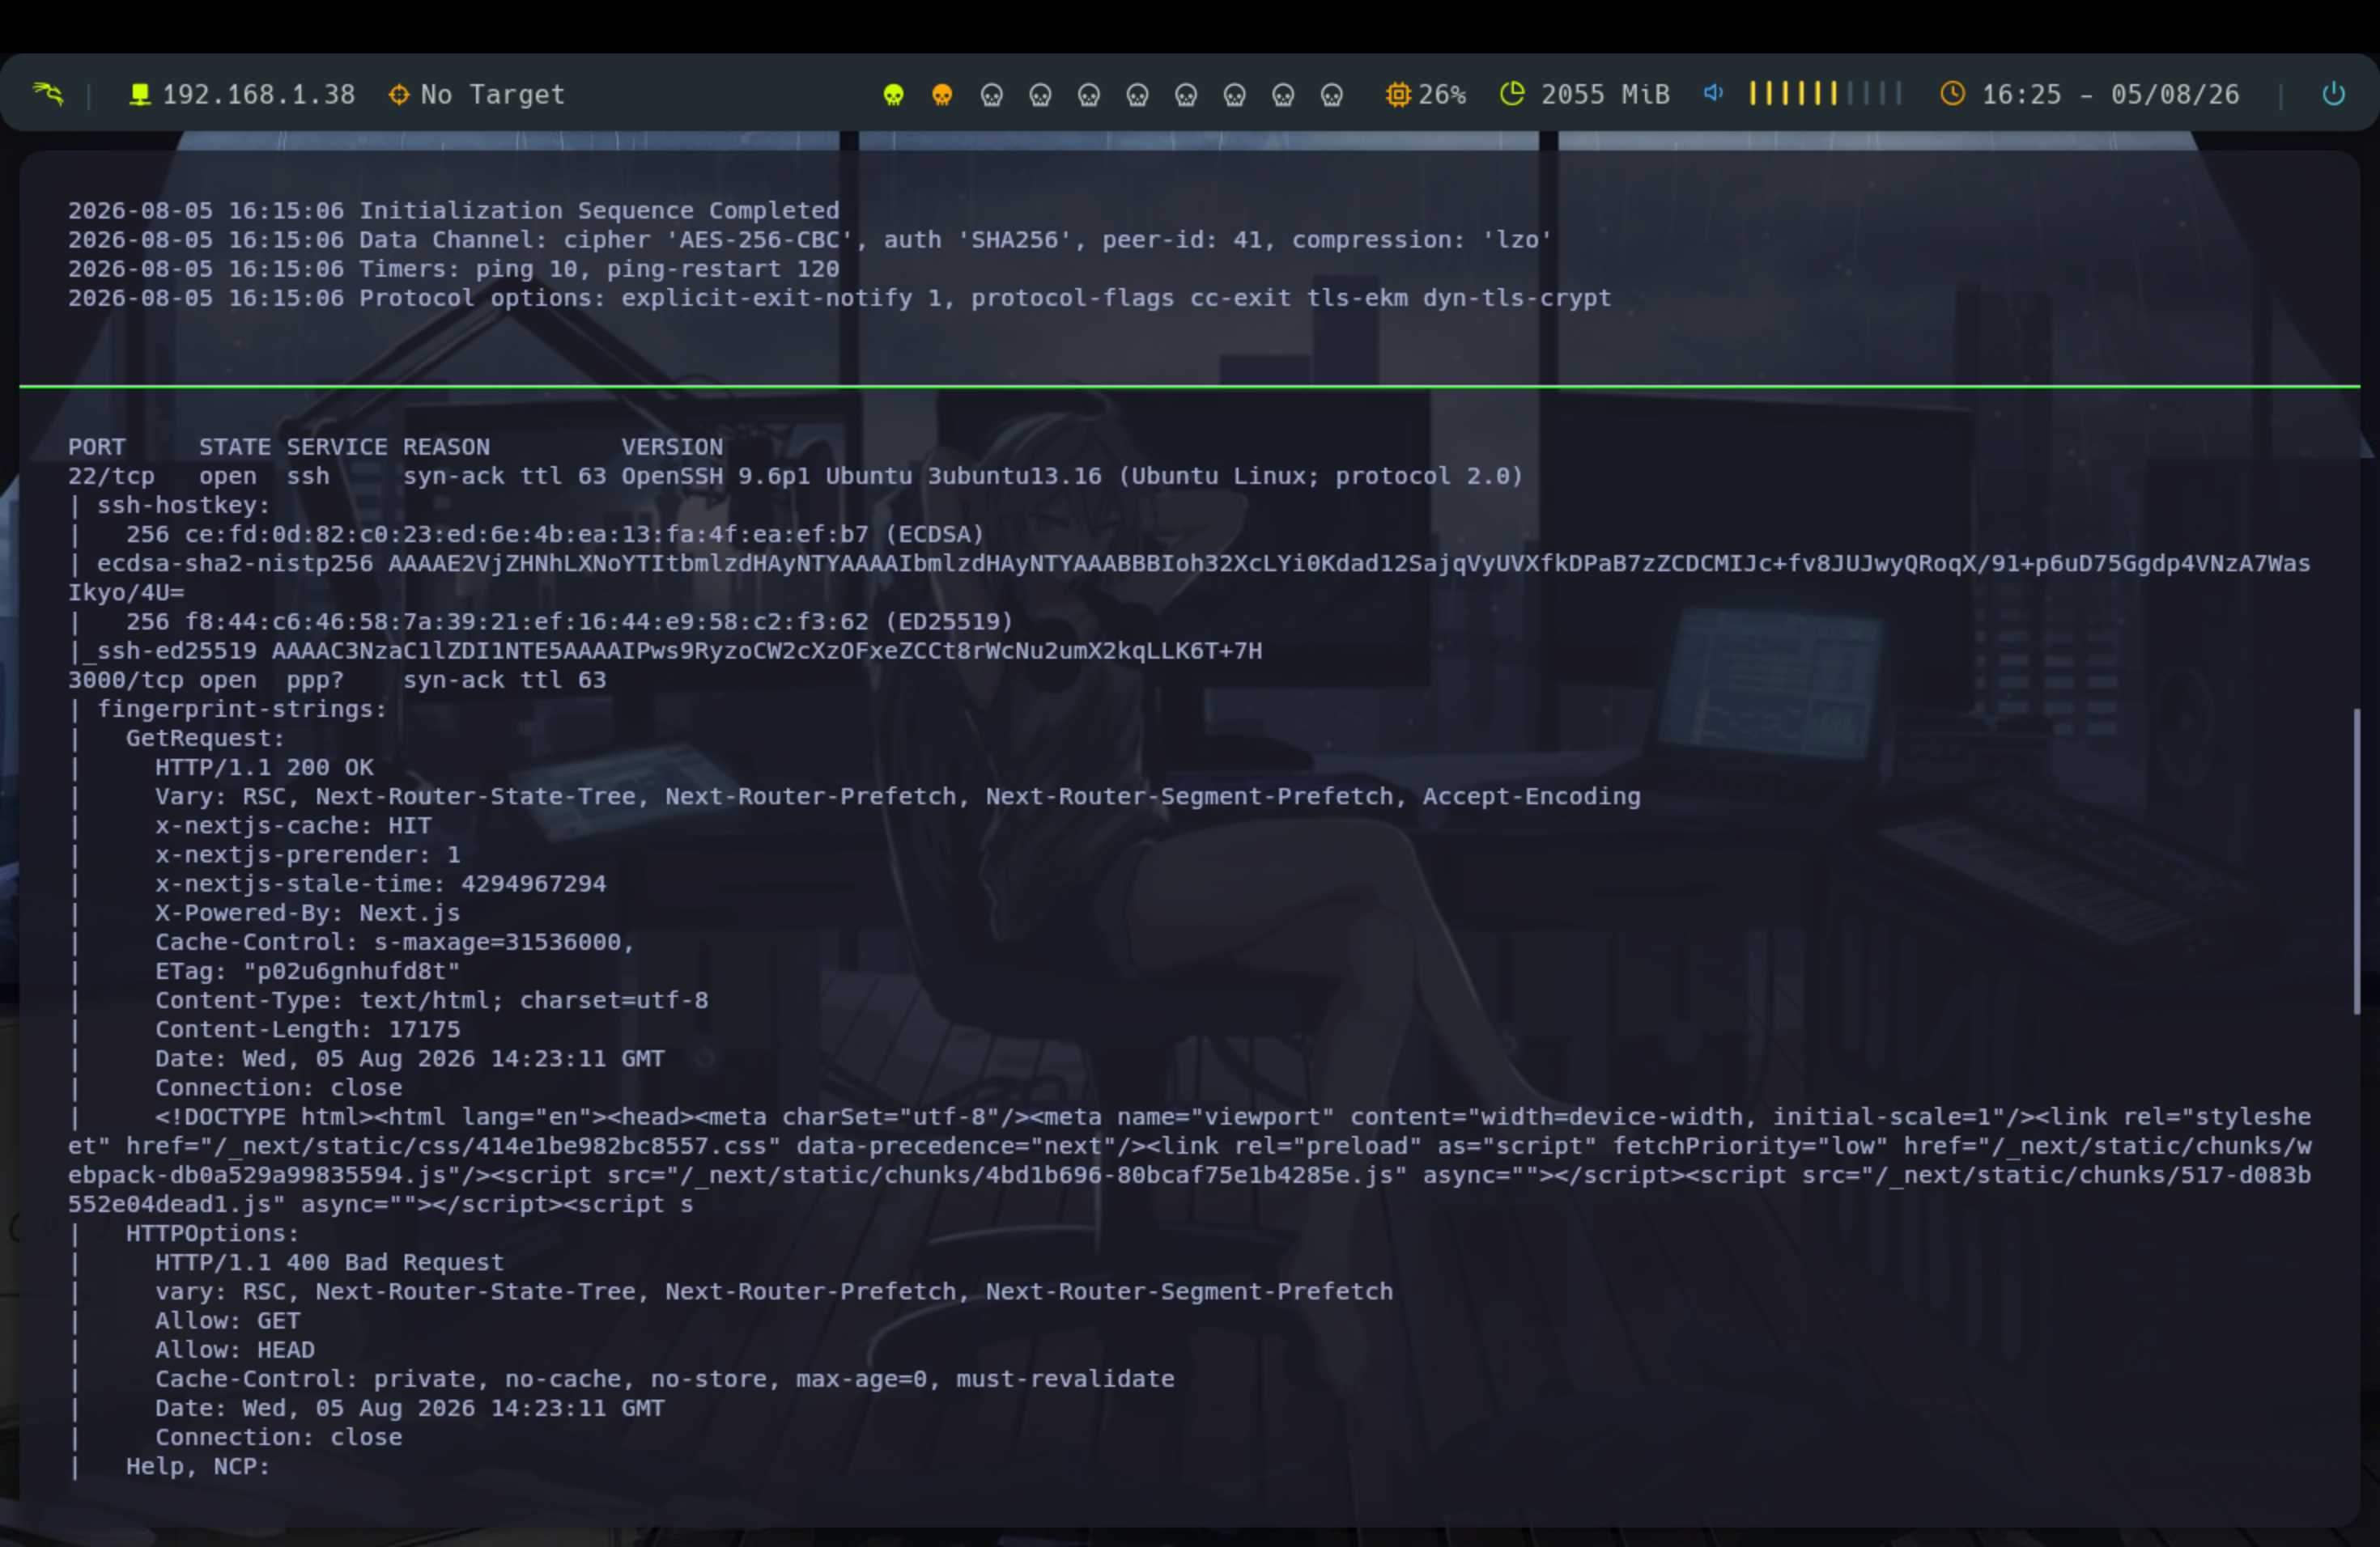Viewport: 2380px width, 1547px height.
Task: Click the "x-nextjs-stale-time: 4294967294" header
Action: coord(380,884)
